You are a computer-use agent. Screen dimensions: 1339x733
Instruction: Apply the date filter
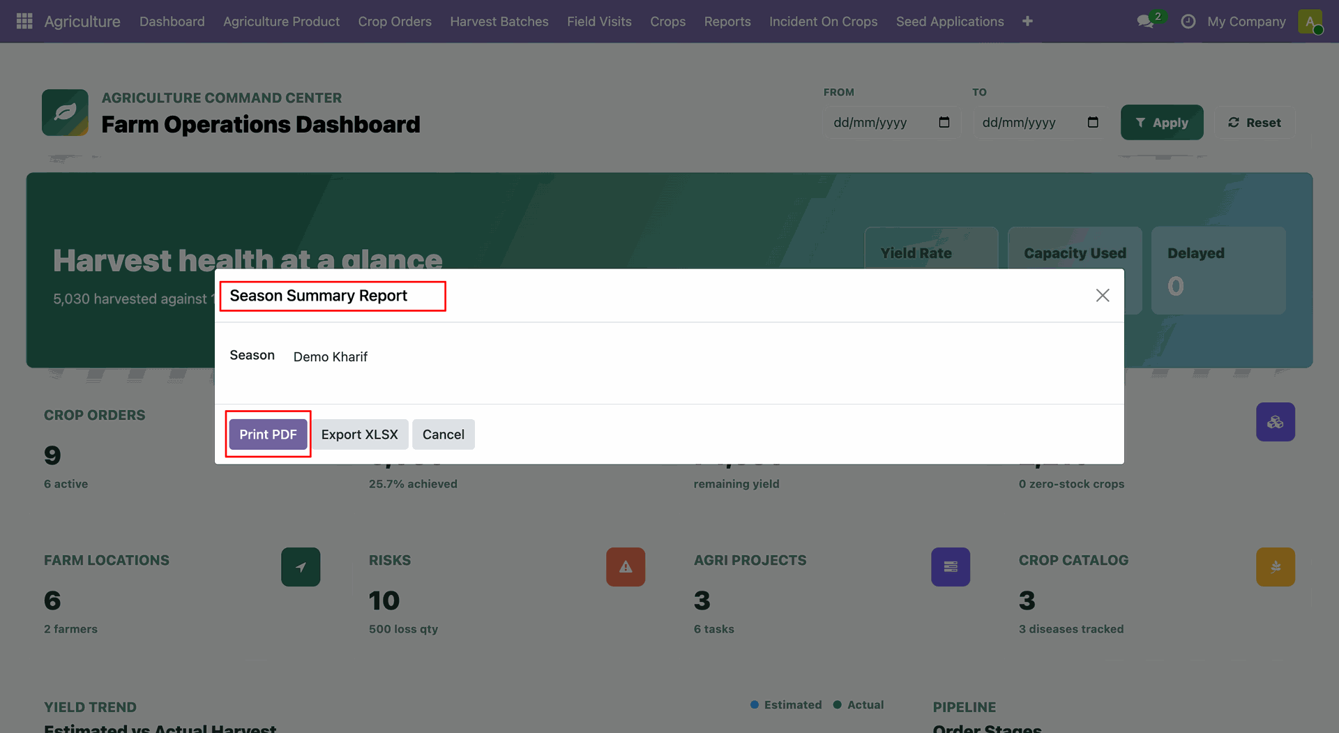(x=1162, y=122)
